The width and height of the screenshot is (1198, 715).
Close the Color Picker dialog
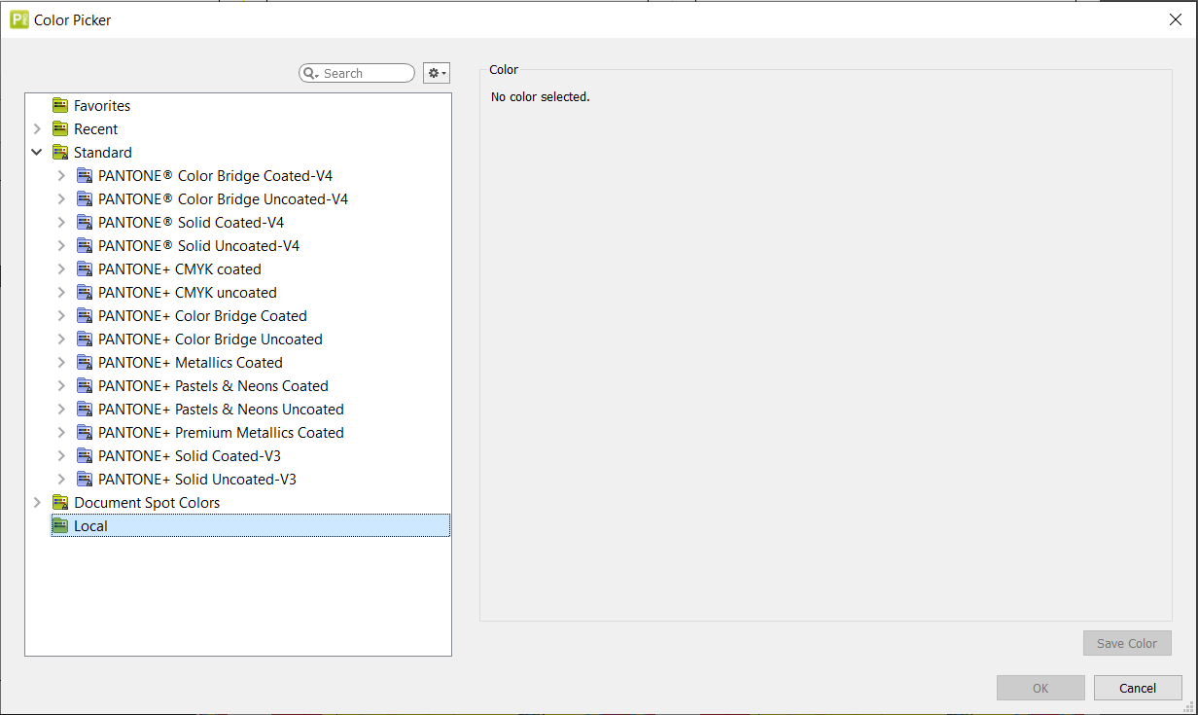click(1176, 19)
